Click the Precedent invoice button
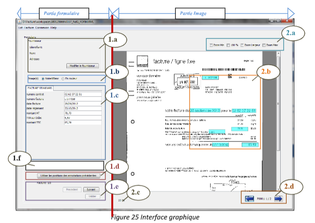315x223 pixels. click(72, 190)
